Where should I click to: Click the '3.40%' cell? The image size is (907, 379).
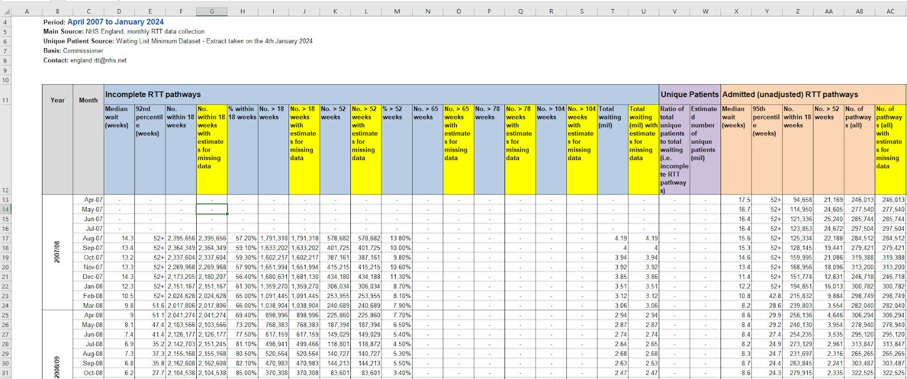[397, 373]
